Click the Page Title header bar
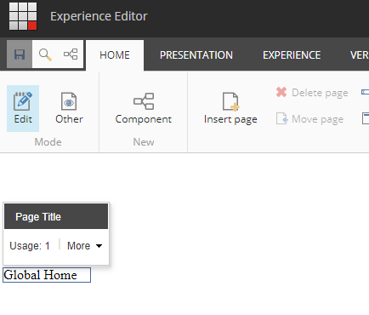Screen dimensions: 369x315 (x=56, y=216)
